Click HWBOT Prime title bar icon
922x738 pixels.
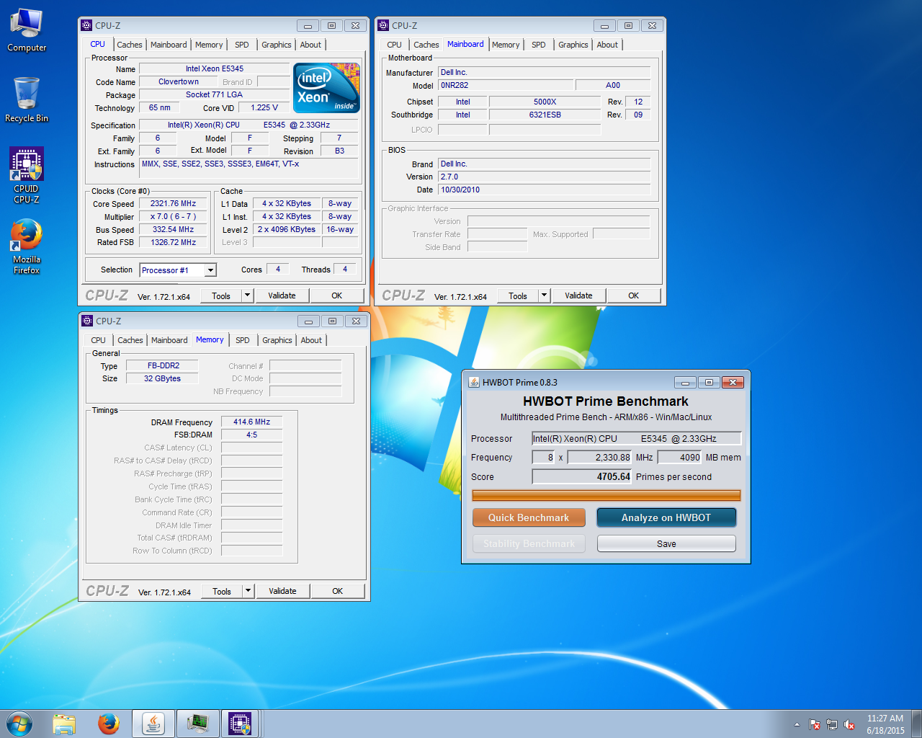pyautogui.click(x=474, y=382)
